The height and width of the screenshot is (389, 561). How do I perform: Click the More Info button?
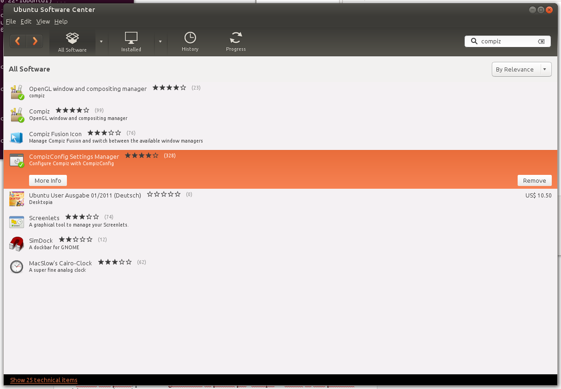48,180
